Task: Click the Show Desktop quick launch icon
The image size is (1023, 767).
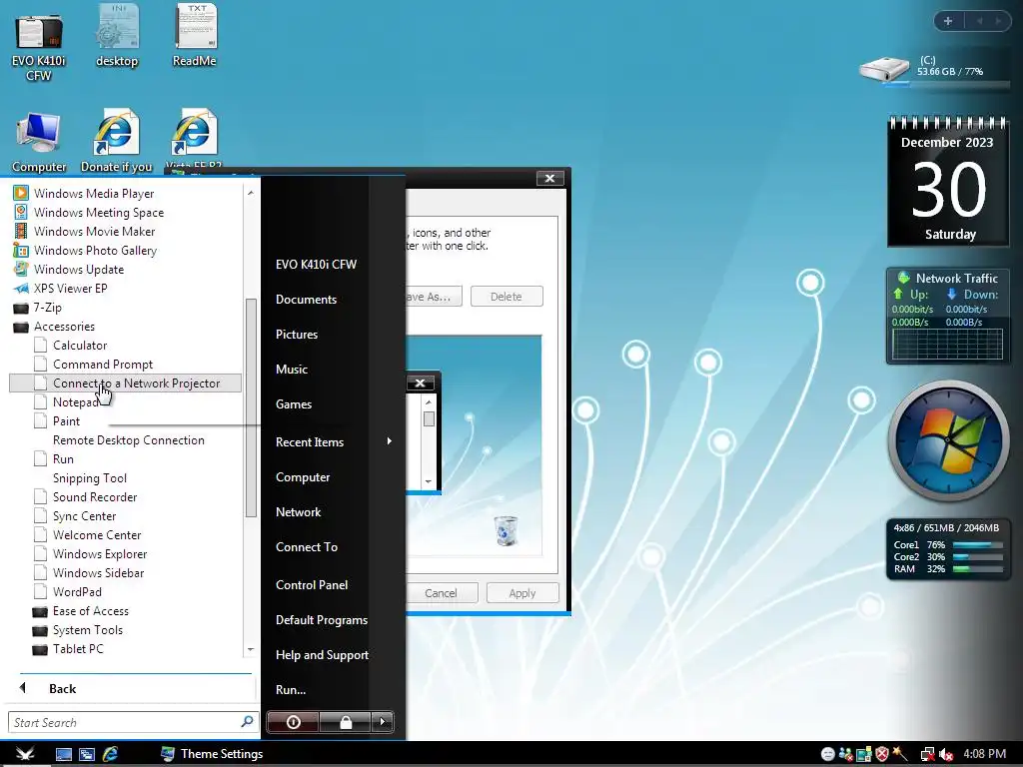Action: [x=63, y=755]
